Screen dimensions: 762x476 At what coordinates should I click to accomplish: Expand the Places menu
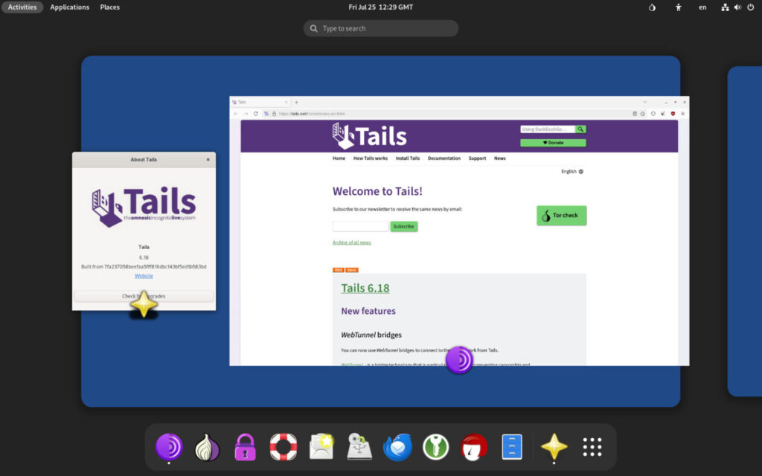109,7
